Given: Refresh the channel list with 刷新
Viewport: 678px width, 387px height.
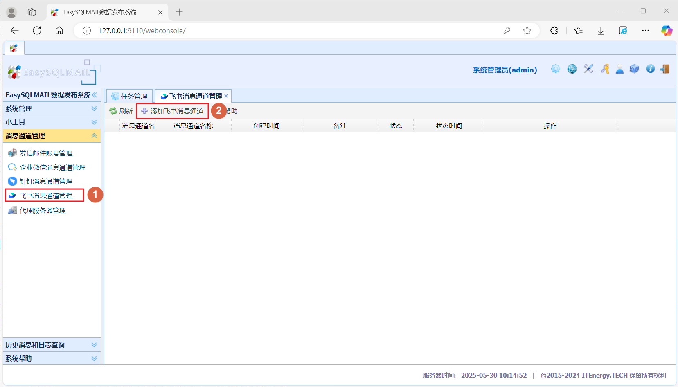Looking at the screenshot, I should (121, 111).
